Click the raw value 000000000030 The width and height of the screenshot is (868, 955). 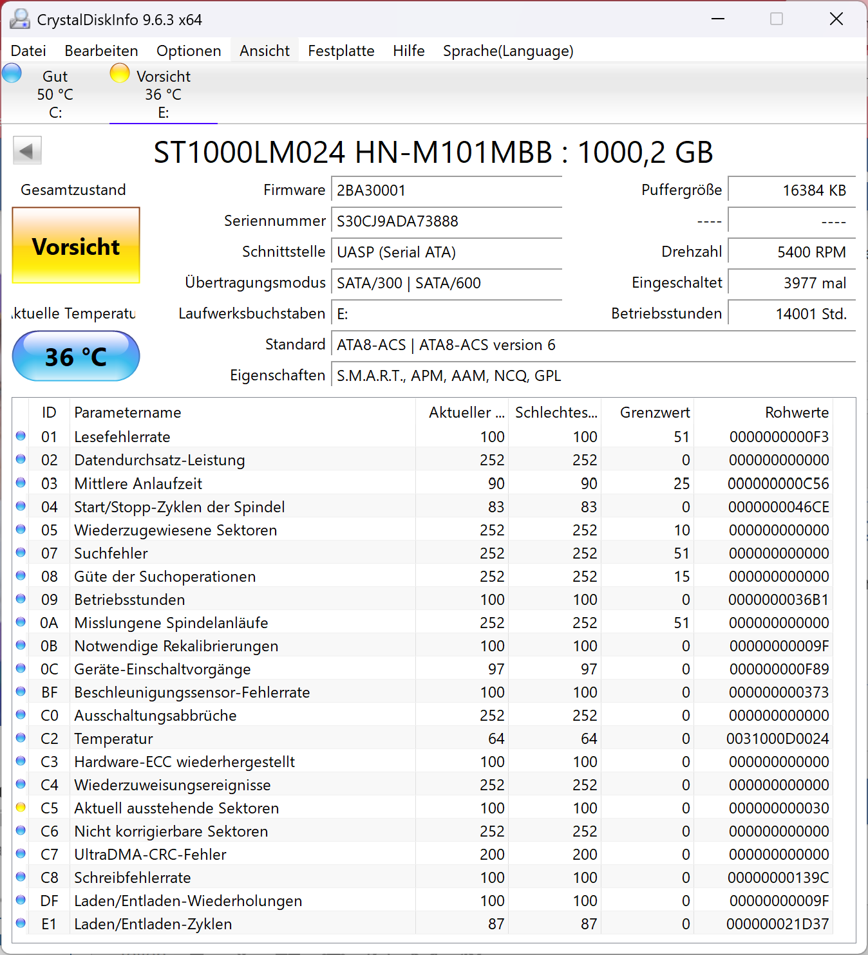pyautogui.click(x=779, y=808)
